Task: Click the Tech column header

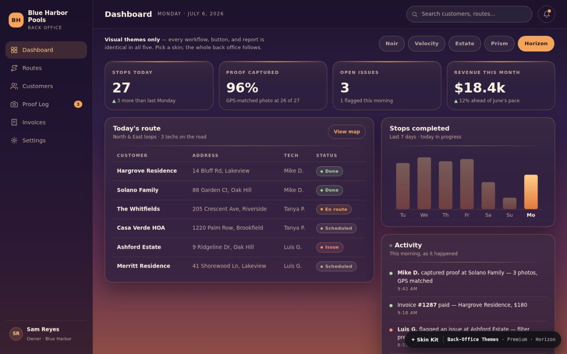Action: tap(291, 156)
